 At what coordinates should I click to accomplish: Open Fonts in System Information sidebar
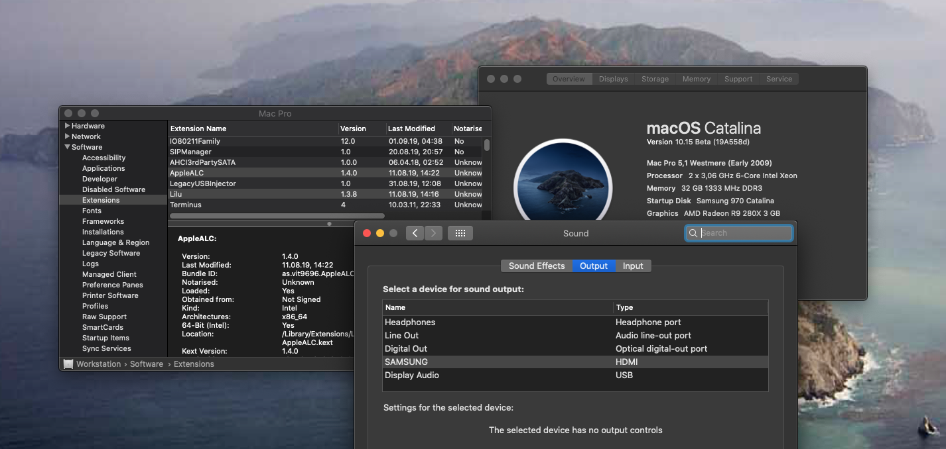click(x=92, y=211)
